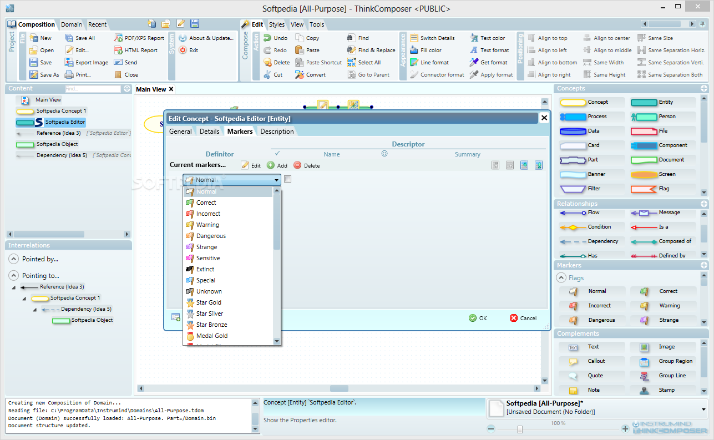Confirm the dialog with OK
The image size is (714, 440).
[x=478, y=318]
